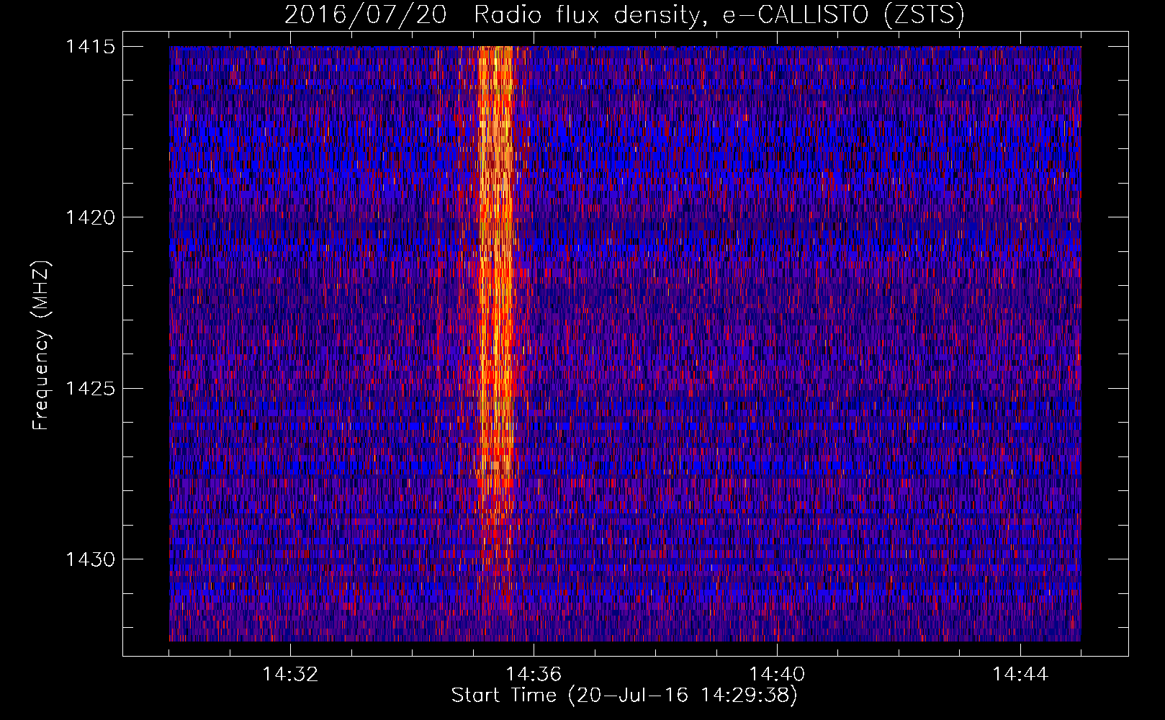Image resolution: width=1165 pixels, height=720 pixels.
Task: Click the 'Start Time (20-Jul-16 14:29:38)' label
Action: [624, 696]
